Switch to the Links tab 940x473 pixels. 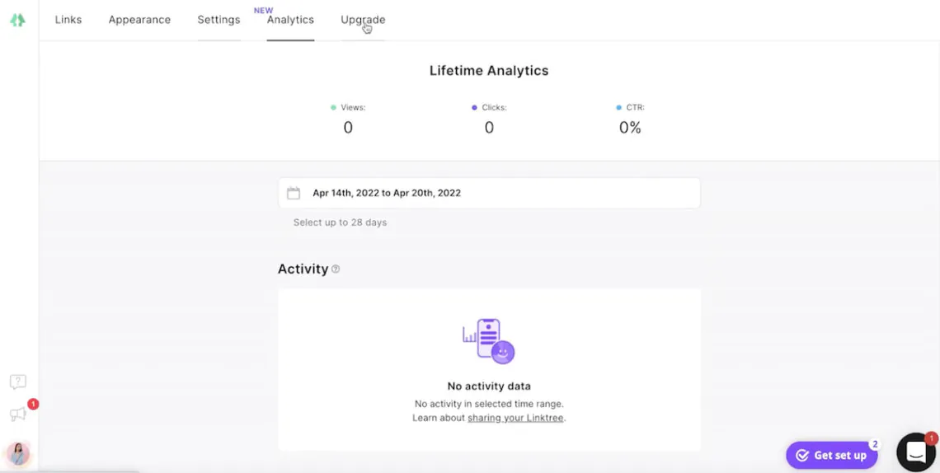coord(68,20)
